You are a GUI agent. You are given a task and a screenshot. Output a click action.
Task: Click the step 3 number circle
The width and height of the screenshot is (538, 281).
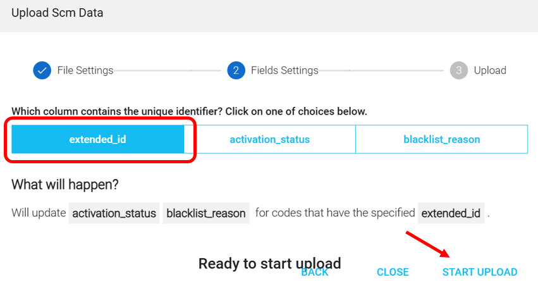point(459,70)
